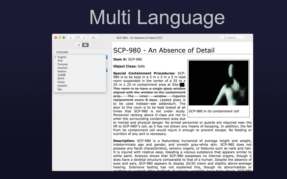
Task: Go forward with the right arrow button
Action: [x=84, y=38]
